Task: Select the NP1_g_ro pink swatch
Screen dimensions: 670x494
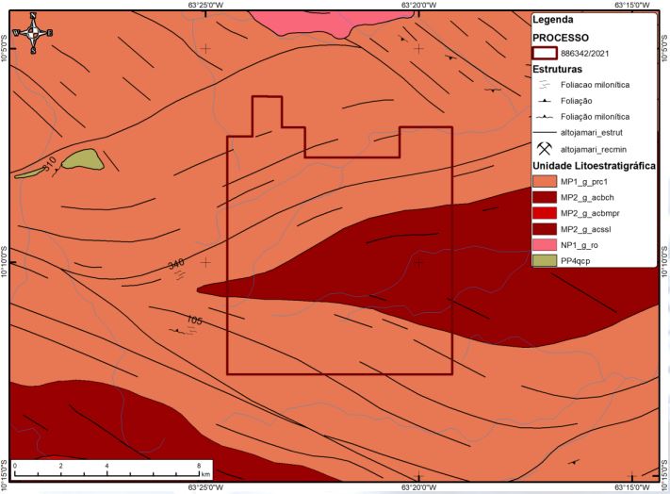Action: (x=545, y=244)
